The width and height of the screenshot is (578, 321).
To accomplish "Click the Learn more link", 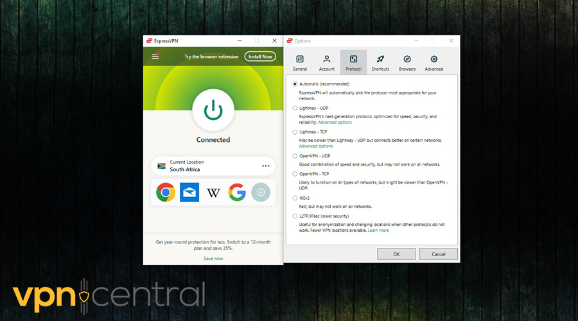I will point(378,230).
